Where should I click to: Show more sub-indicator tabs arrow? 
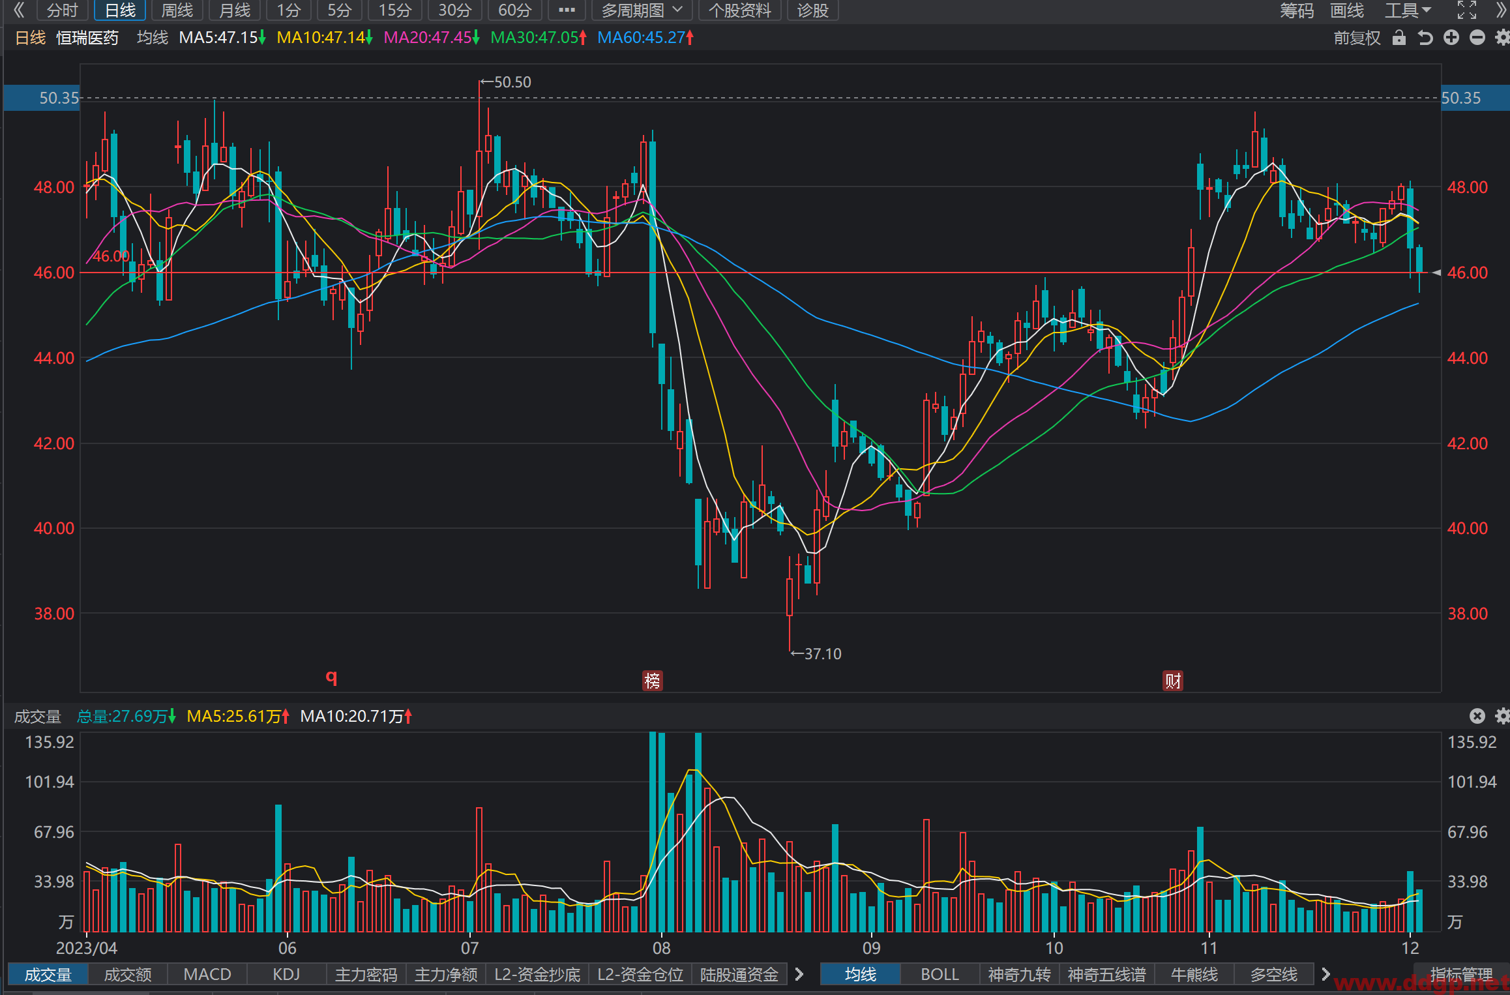(799, 974)
